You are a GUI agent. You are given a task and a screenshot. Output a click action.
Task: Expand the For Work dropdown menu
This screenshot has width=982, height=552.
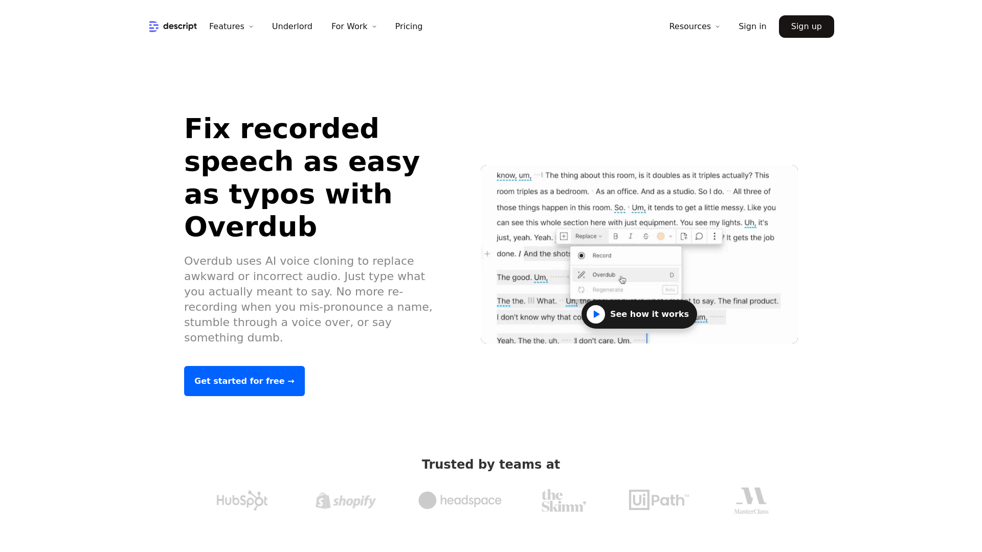tap(353, 26)
